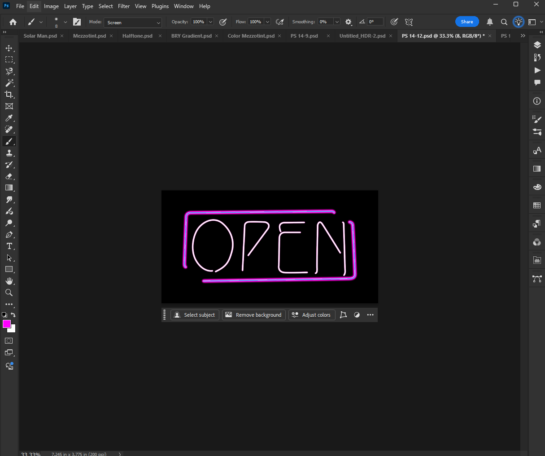
Task: Expand the Flow slider dropdown arrow
Action: click(x=267, y=22)
